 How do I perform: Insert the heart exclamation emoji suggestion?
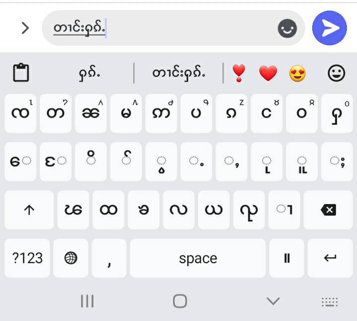coord(238,73)
